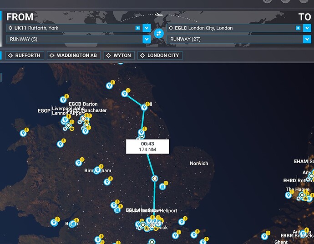Click the Birmingham airport pin
Screen dimensions: 314x244
pyautogui.click(x=98, y=170)
